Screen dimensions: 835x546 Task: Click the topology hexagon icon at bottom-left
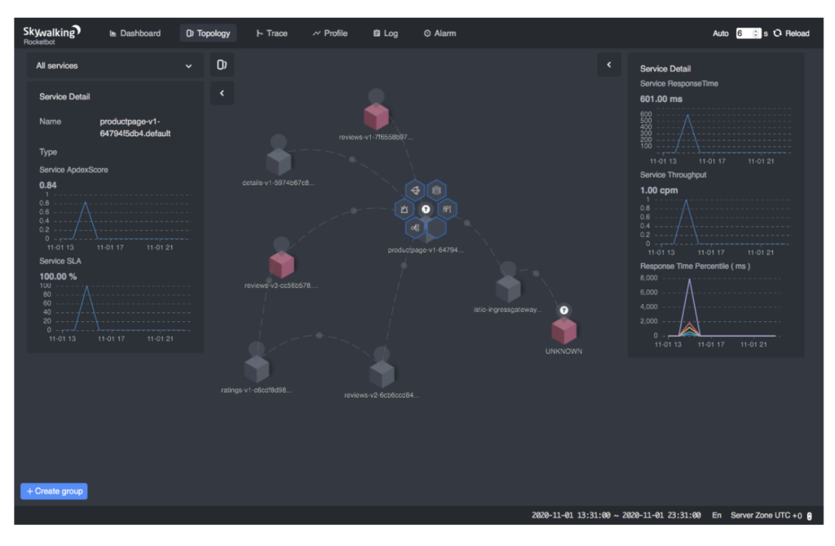415,228
